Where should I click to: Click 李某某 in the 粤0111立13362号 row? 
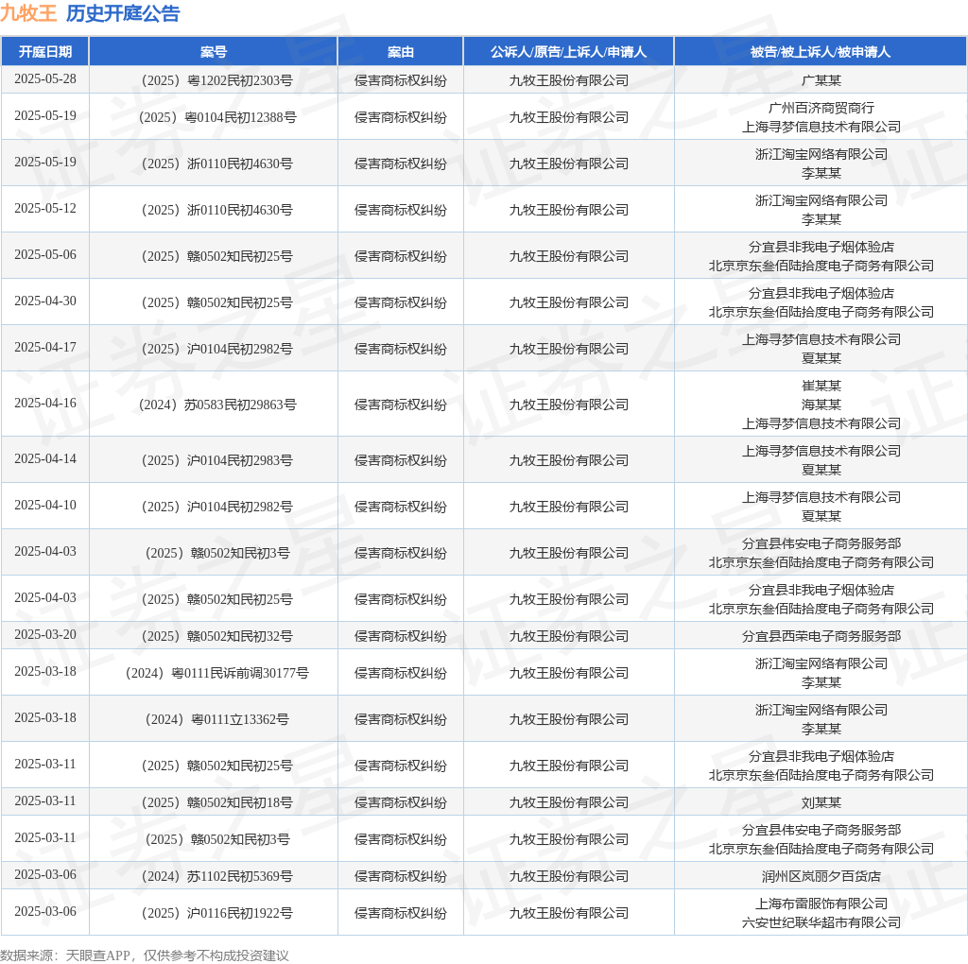point(821,729)
